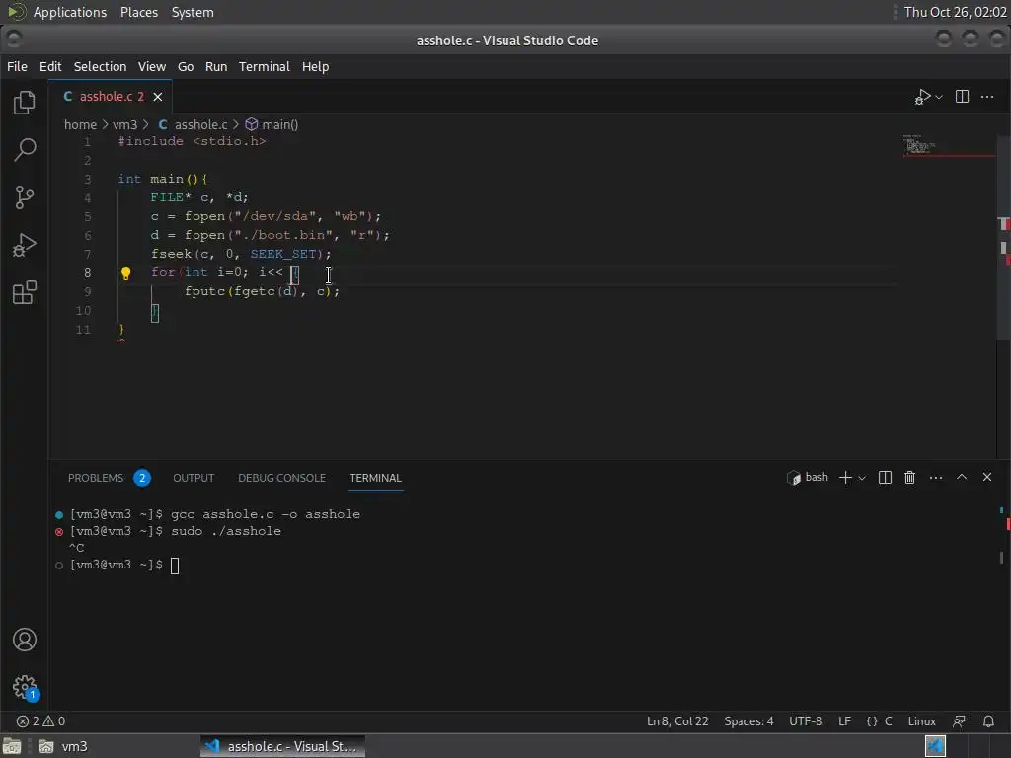The height and width of the screenshot is (758, 1011).
Task: Click 'Linux' configuration in status bar
Action: (921, 721)
